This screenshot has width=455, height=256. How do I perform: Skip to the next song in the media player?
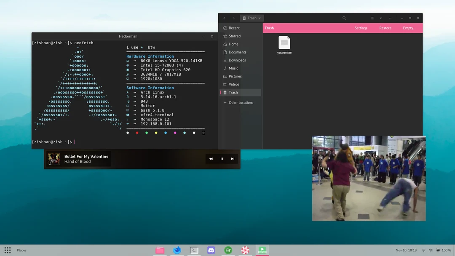(x=233, y=159)
